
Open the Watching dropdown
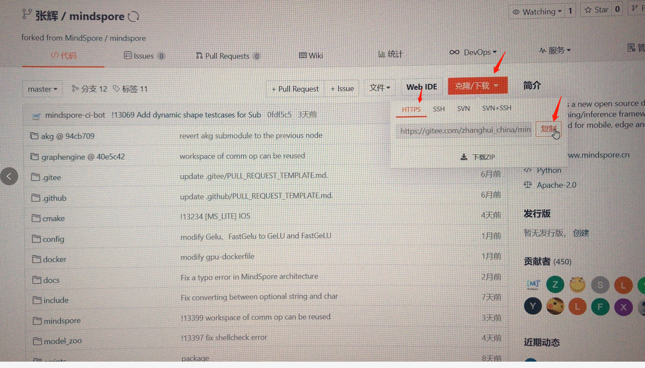click(537, 12)
